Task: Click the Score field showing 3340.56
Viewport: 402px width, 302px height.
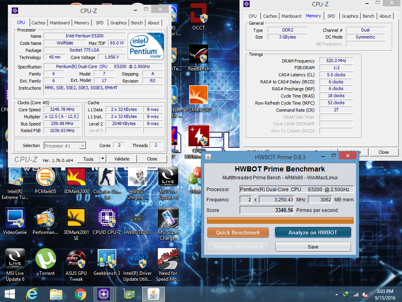Action: (x=267, y=210)
